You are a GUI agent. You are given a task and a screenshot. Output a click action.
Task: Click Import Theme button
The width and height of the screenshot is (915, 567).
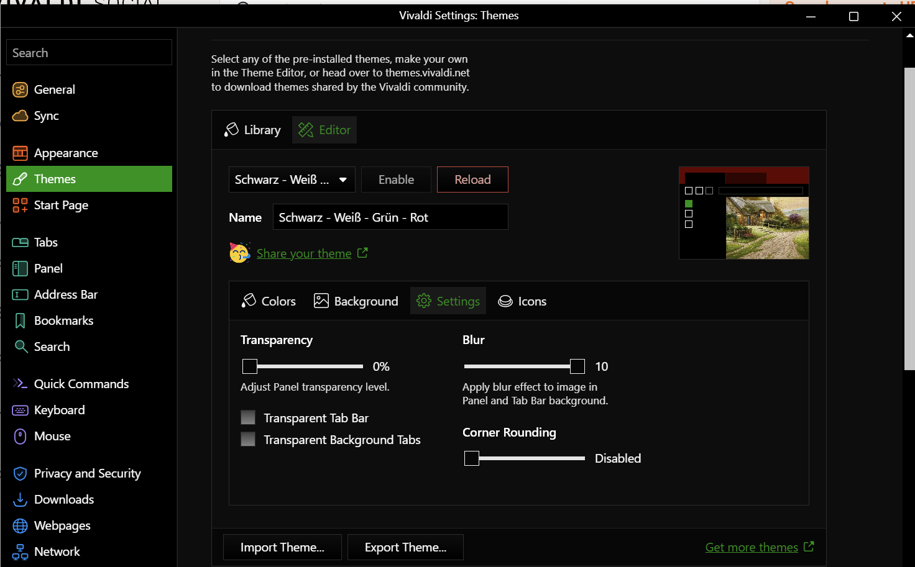(x=282, y=547)
